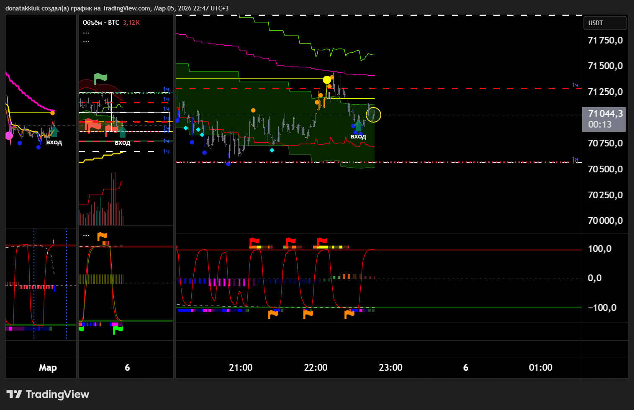Image resolution: width=634 pixels, height=410 pixels.
Task: Expand the ellipsis in the middle oscillator pane
Action: tap(86, 235)
